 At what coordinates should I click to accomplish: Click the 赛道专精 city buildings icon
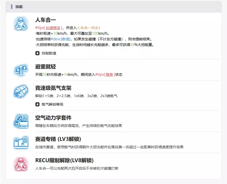pyautogui.click(x=21, y=143)
